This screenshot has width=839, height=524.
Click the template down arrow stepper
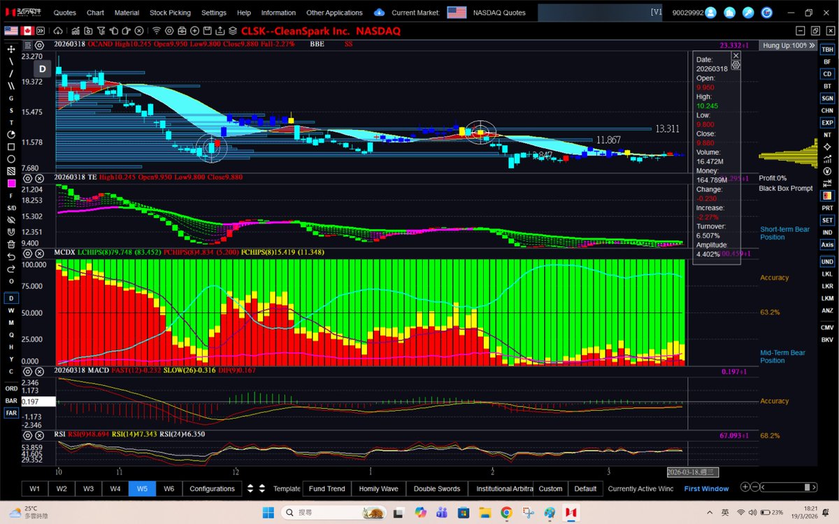click(x=262, y=490)
